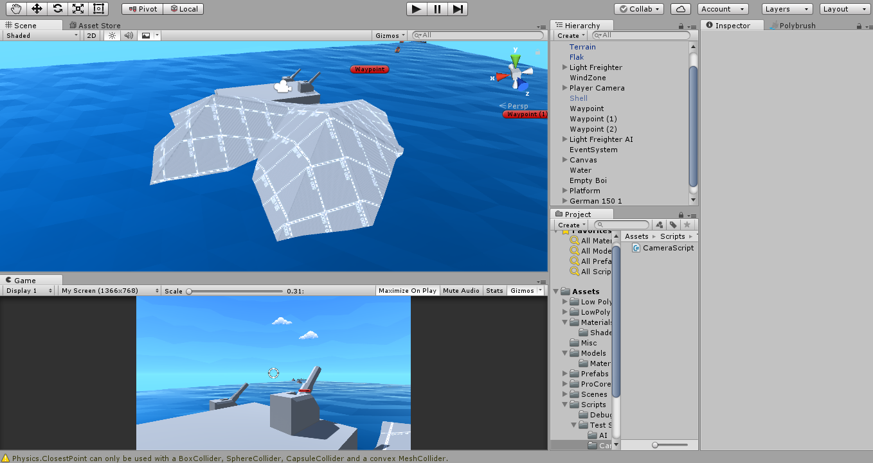Select the Hand tool in toolbar

click(x=16, y=8)
